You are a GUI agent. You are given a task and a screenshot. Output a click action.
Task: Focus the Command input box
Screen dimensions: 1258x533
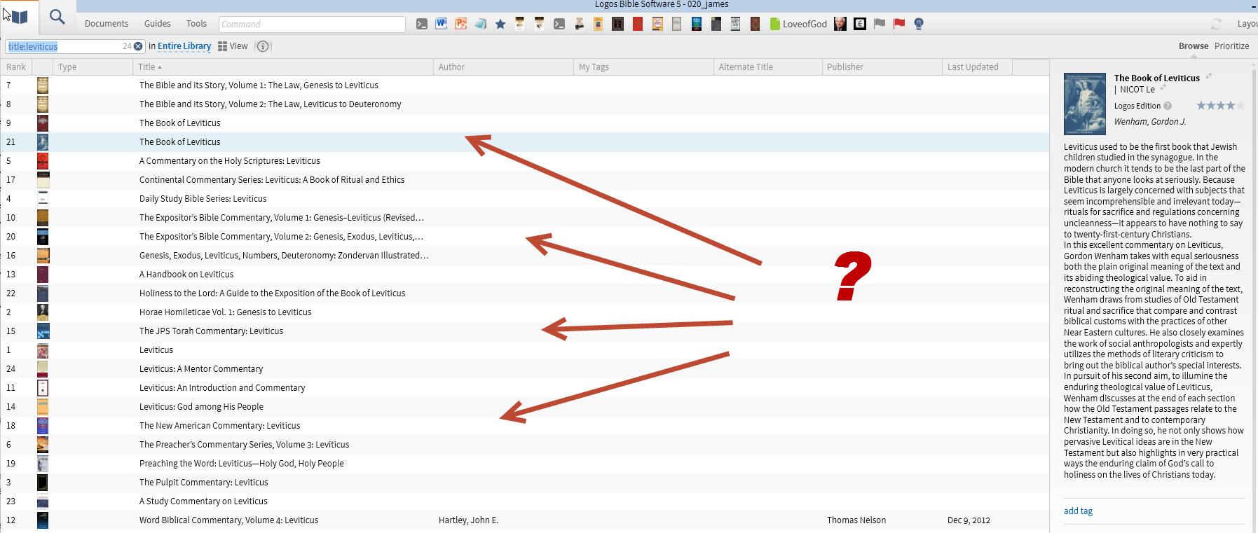312,24
